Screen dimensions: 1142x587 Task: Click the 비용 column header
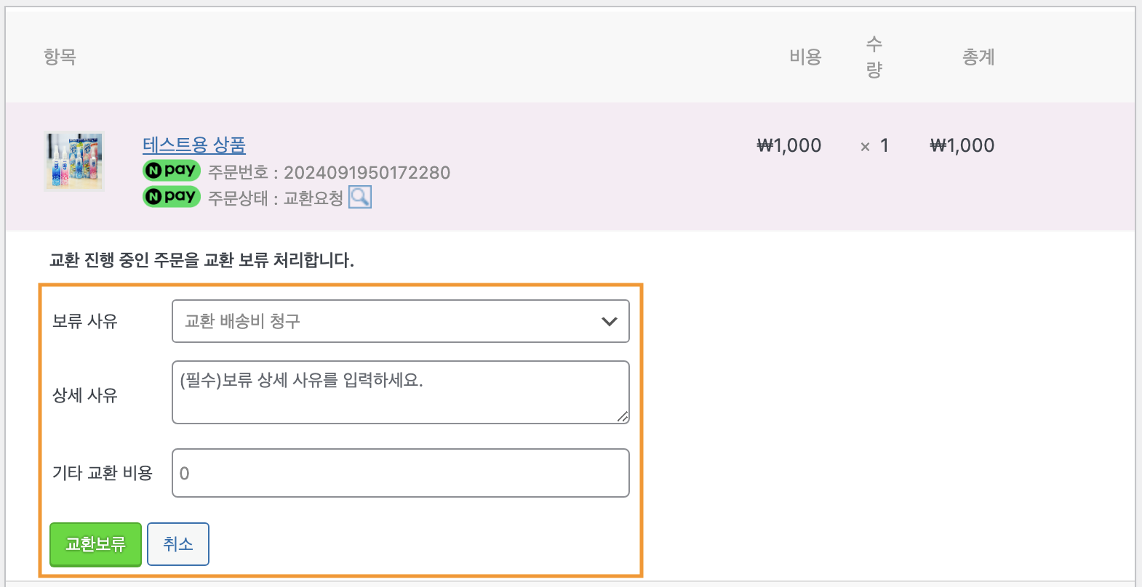click(x=805, y=57)
